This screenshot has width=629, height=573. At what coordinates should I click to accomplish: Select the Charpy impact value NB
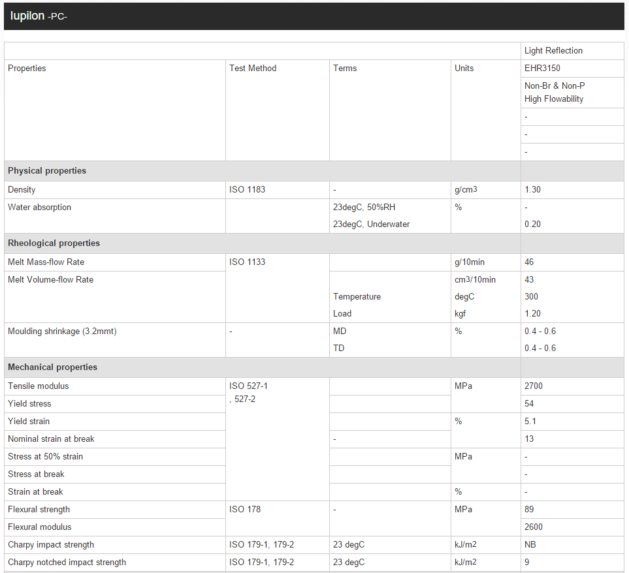point(530,544)
